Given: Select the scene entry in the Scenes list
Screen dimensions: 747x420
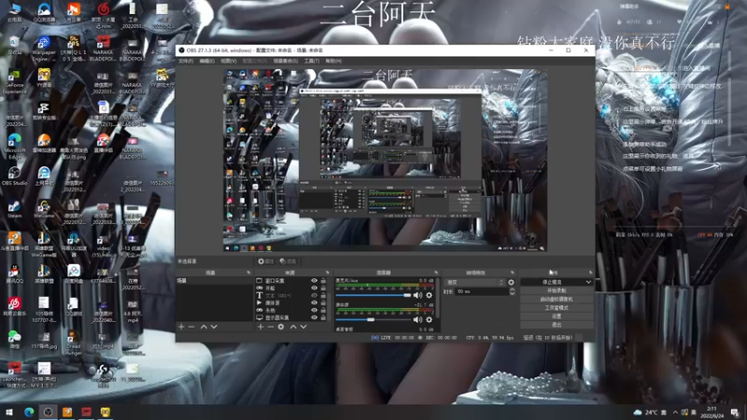Looking at the screenshot, I should pyautogui.click(x=214, y=281).
